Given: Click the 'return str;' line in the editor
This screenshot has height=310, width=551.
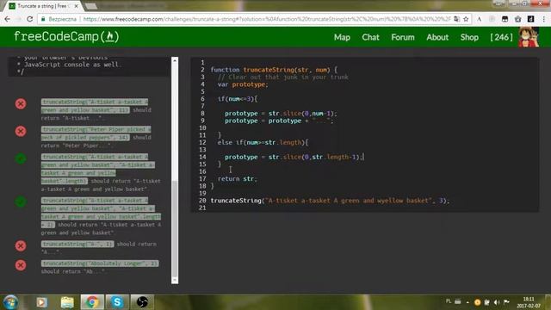Looking at the screenshot, I should [x=238, y=179].
